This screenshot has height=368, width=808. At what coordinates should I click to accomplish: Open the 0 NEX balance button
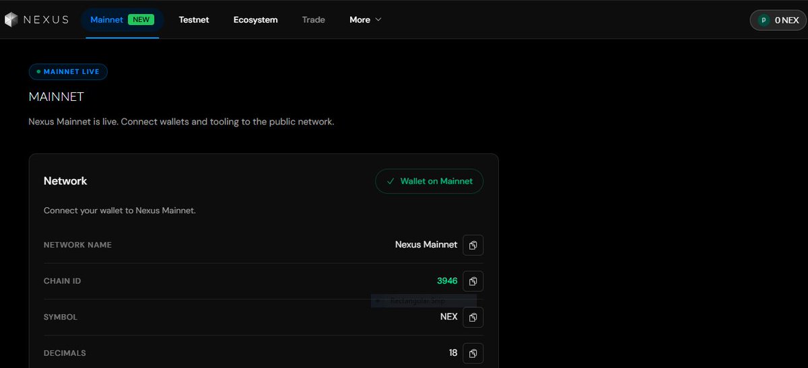[778, 20]
